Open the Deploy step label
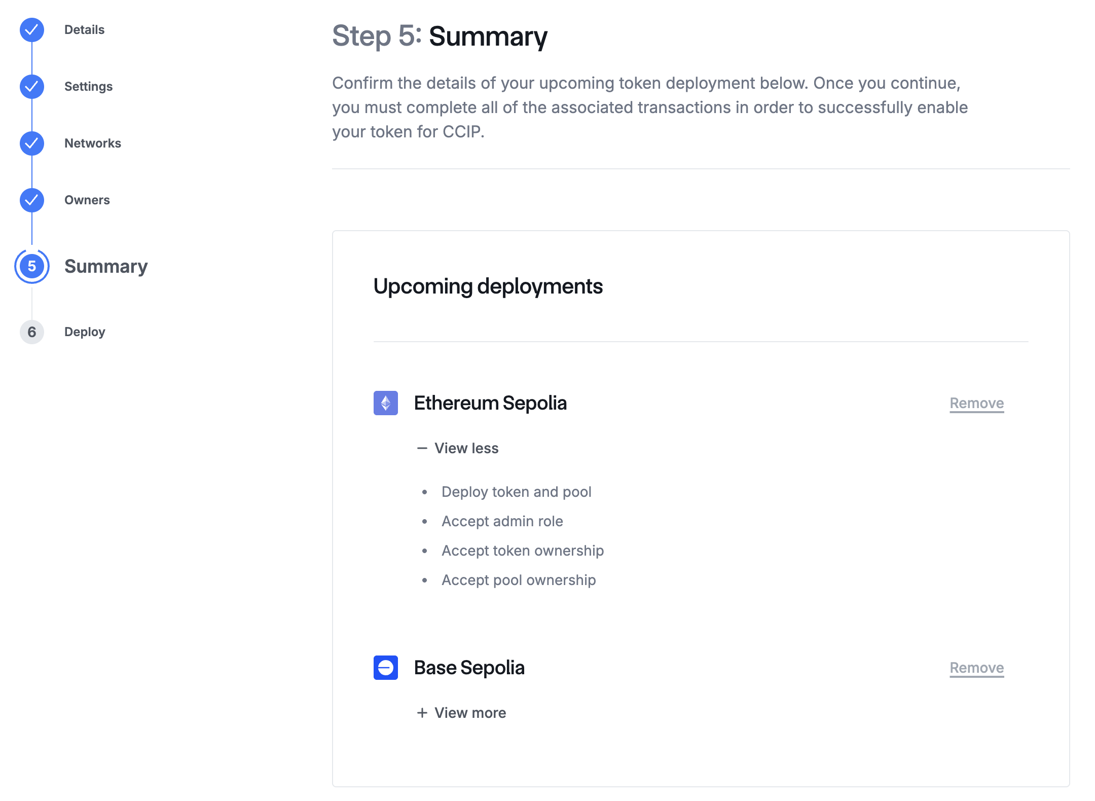The width and height of the screenshot is (1095, 801). click(85, 332)
